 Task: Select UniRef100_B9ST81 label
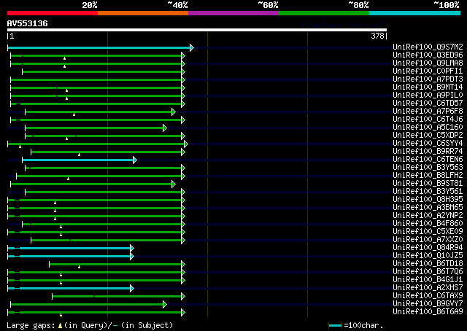coord(428,184)
